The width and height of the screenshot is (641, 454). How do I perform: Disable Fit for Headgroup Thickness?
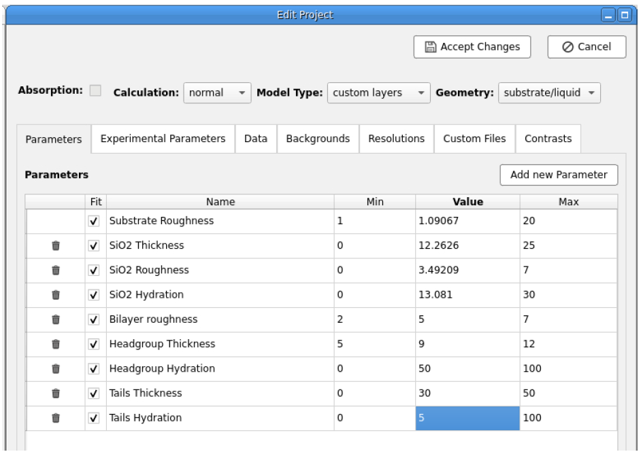(x=94, y=344)
